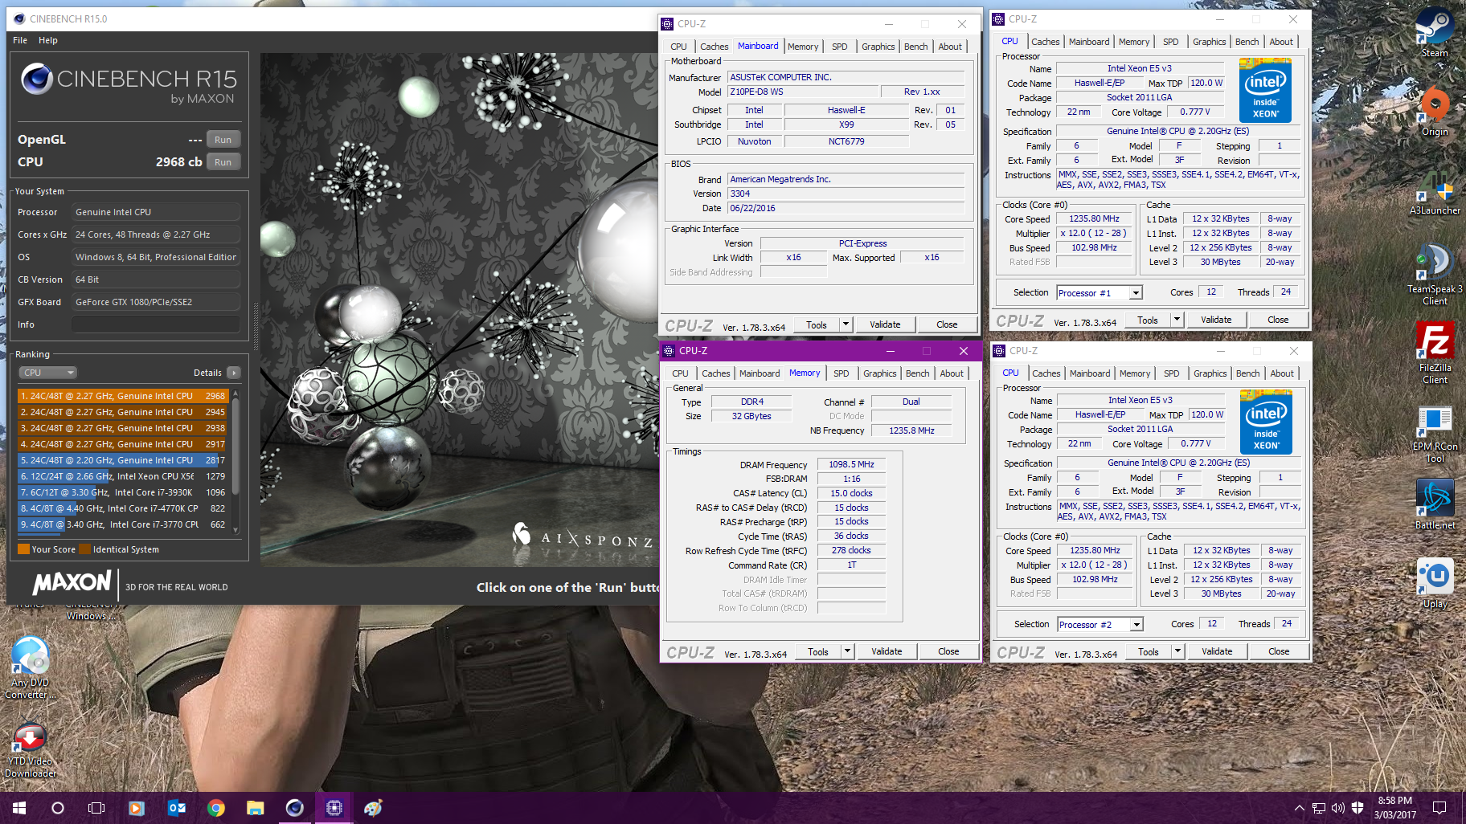1466x824 pixels.
Task: Select ranking entry 9 Intel Core i7-3770
Action: point(123,524)
